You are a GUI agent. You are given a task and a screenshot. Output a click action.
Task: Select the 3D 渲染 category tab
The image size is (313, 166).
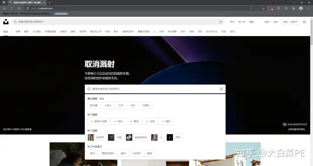click(x=37, y=32)
